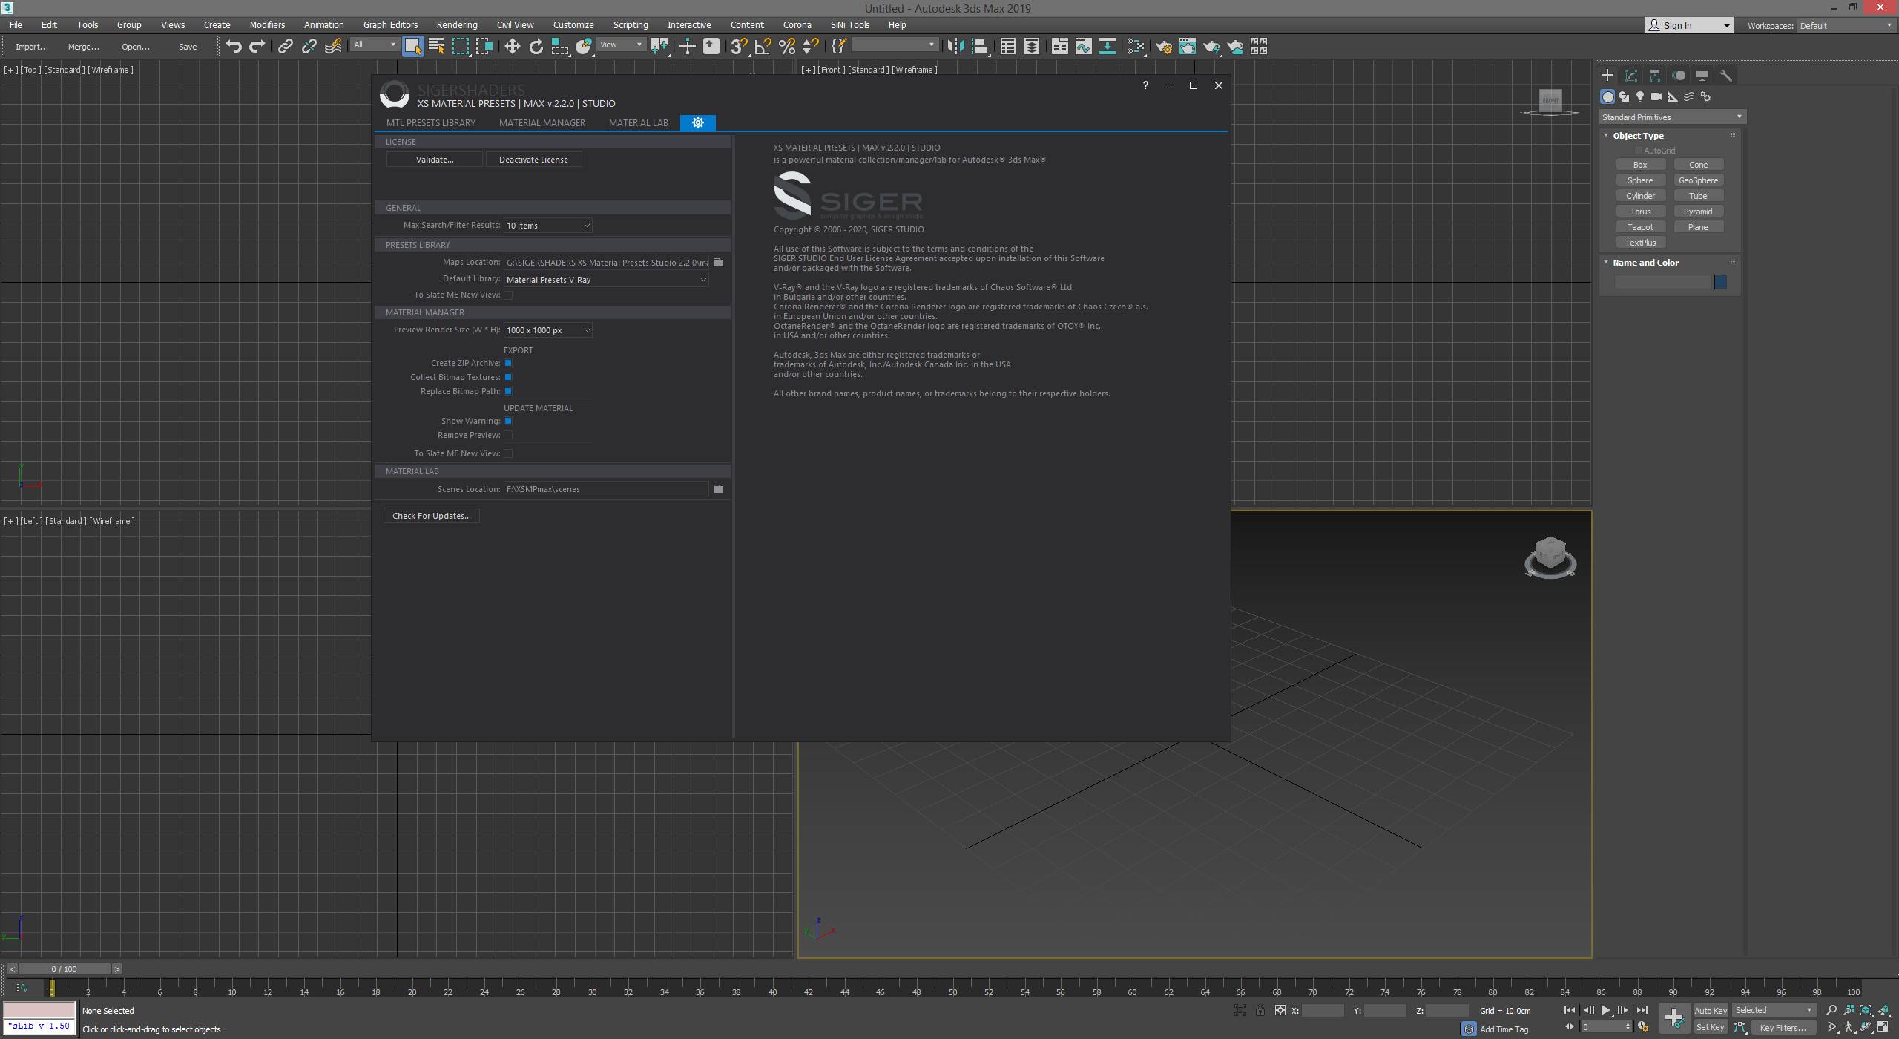Choose the Select and Move tool
Image resolution: width=1899 pixels, height=1039 pixels.
pos(512,46)
